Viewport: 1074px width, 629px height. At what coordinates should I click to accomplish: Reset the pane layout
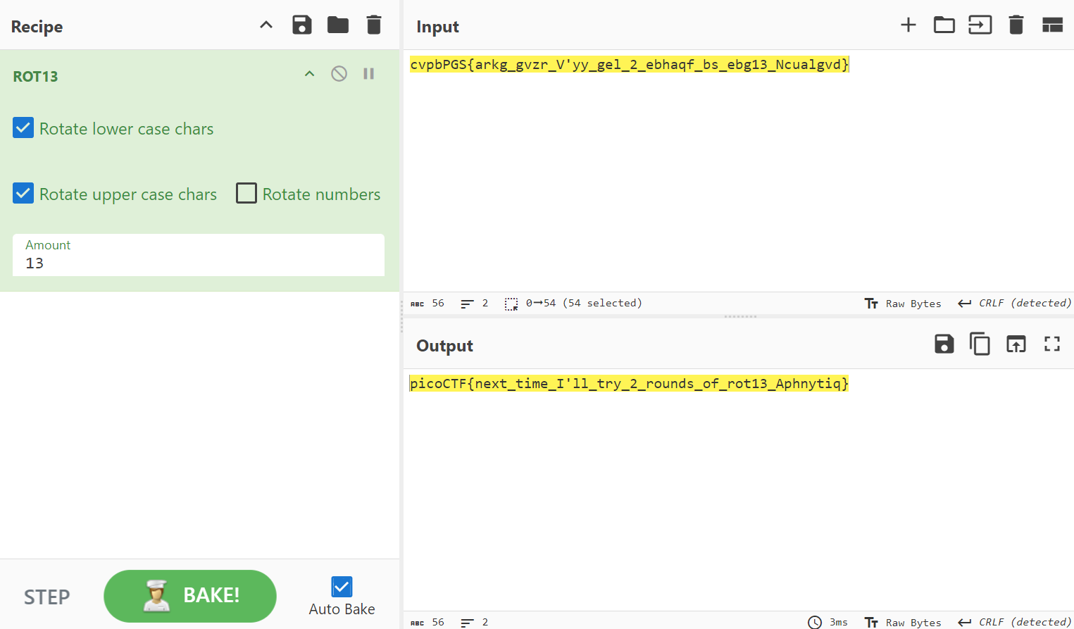tap(1052, 25)
